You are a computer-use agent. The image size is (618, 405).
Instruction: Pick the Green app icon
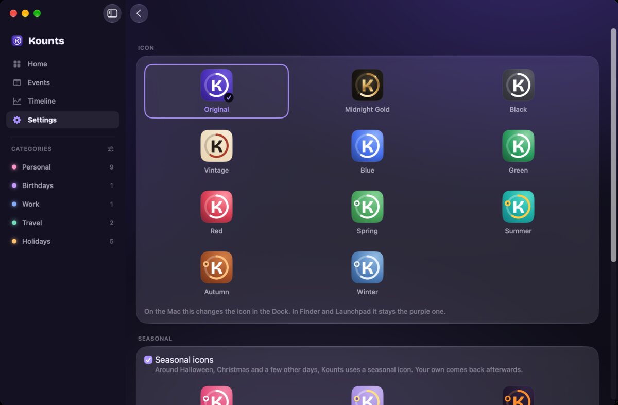tap(518, 146)
